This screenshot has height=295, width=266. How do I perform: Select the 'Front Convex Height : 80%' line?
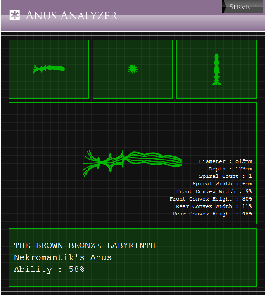[211, 199]
